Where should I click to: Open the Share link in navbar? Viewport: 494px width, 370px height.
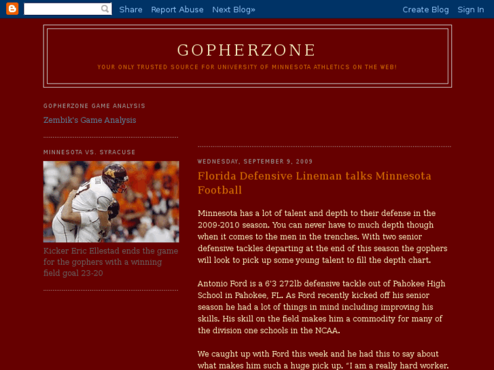pos(130,10)
